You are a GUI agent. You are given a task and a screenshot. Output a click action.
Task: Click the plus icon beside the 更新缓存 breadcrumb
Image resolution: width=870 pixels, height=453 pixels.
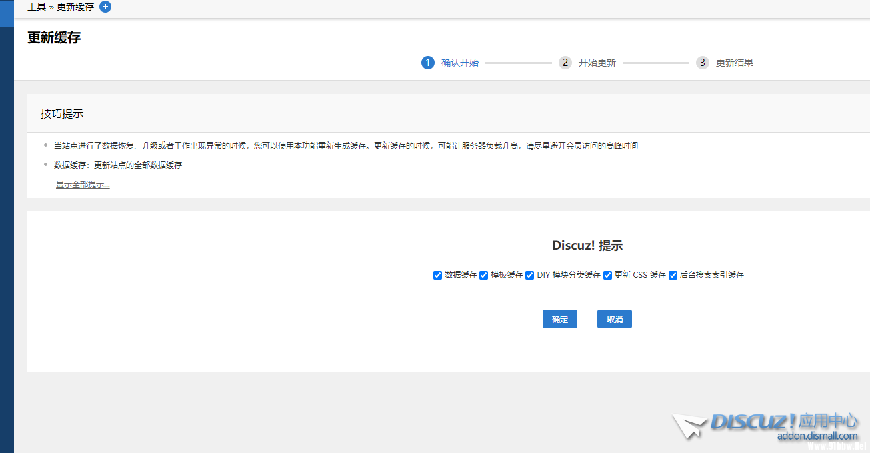(x=105, y=7)
